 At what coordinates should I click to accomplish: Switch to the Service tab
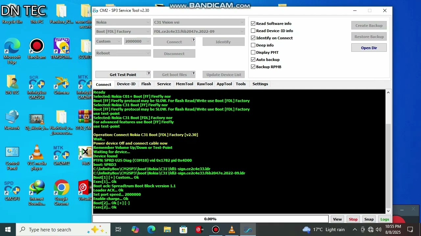(x=164, y=84)
